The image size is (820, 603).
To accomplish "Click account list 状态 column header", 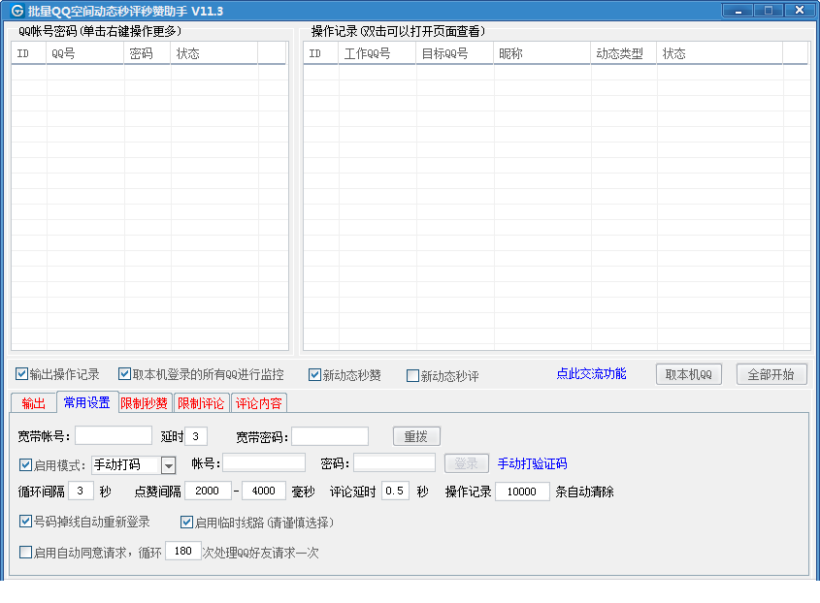I will pyautogui.click(x=214, y=53).
